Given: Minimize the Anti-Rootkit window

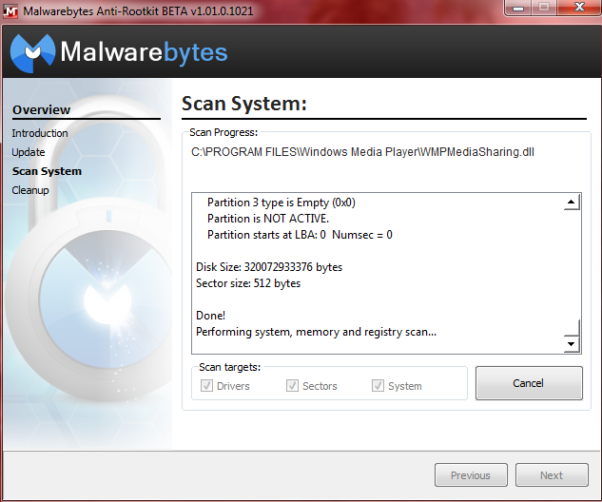Looking at the screenshot, I should click(x=518, y=8).
